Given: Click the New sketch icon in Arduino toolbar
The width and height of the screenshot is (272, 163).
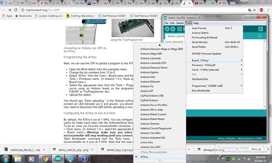Looking at the screenshot, I should (x=180, y=29).
